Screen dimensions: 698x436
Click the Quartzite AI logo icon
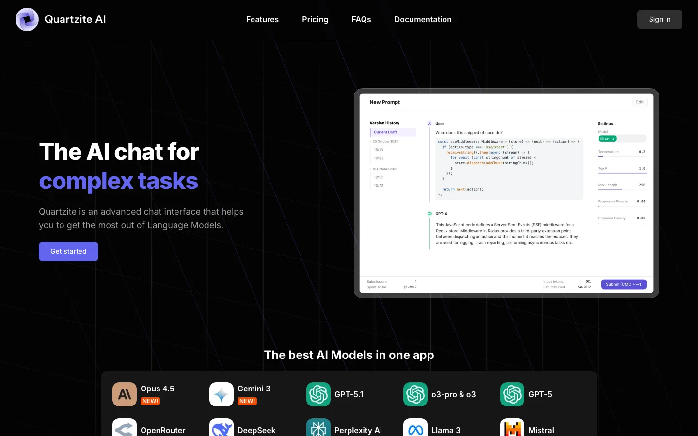tap(27, 19)
